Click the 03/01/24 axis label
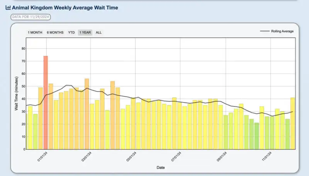Screen dimensions: 309x176 [86, 157]
